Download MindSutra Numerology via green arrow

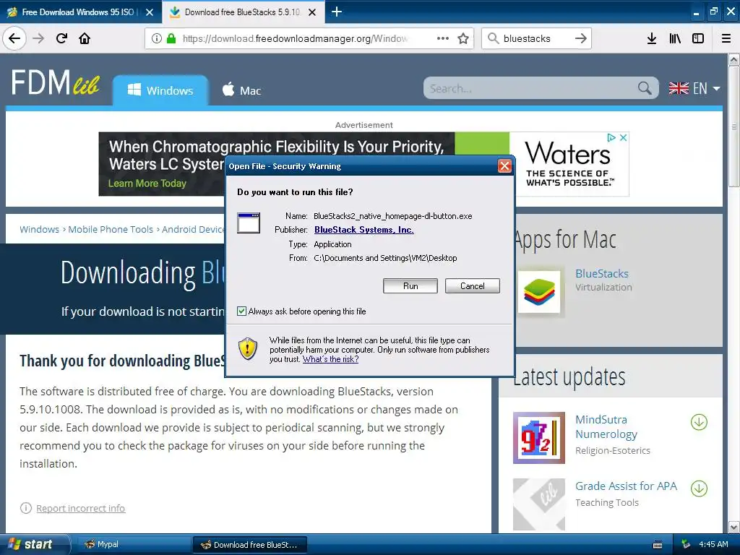(699, 422)
